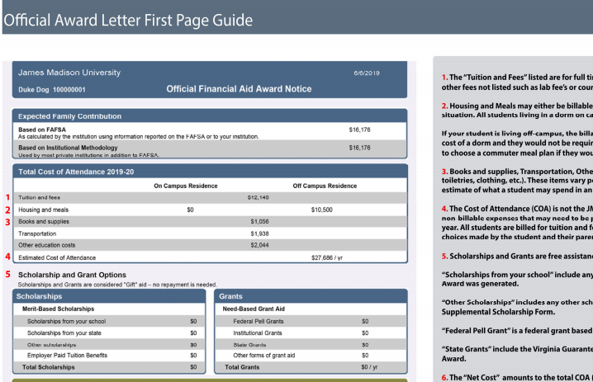Viewport: 593px width, 382px height.
Task: Click 'Official Financial Aid Award Notice' heading
Action: [x=239, y=89]
